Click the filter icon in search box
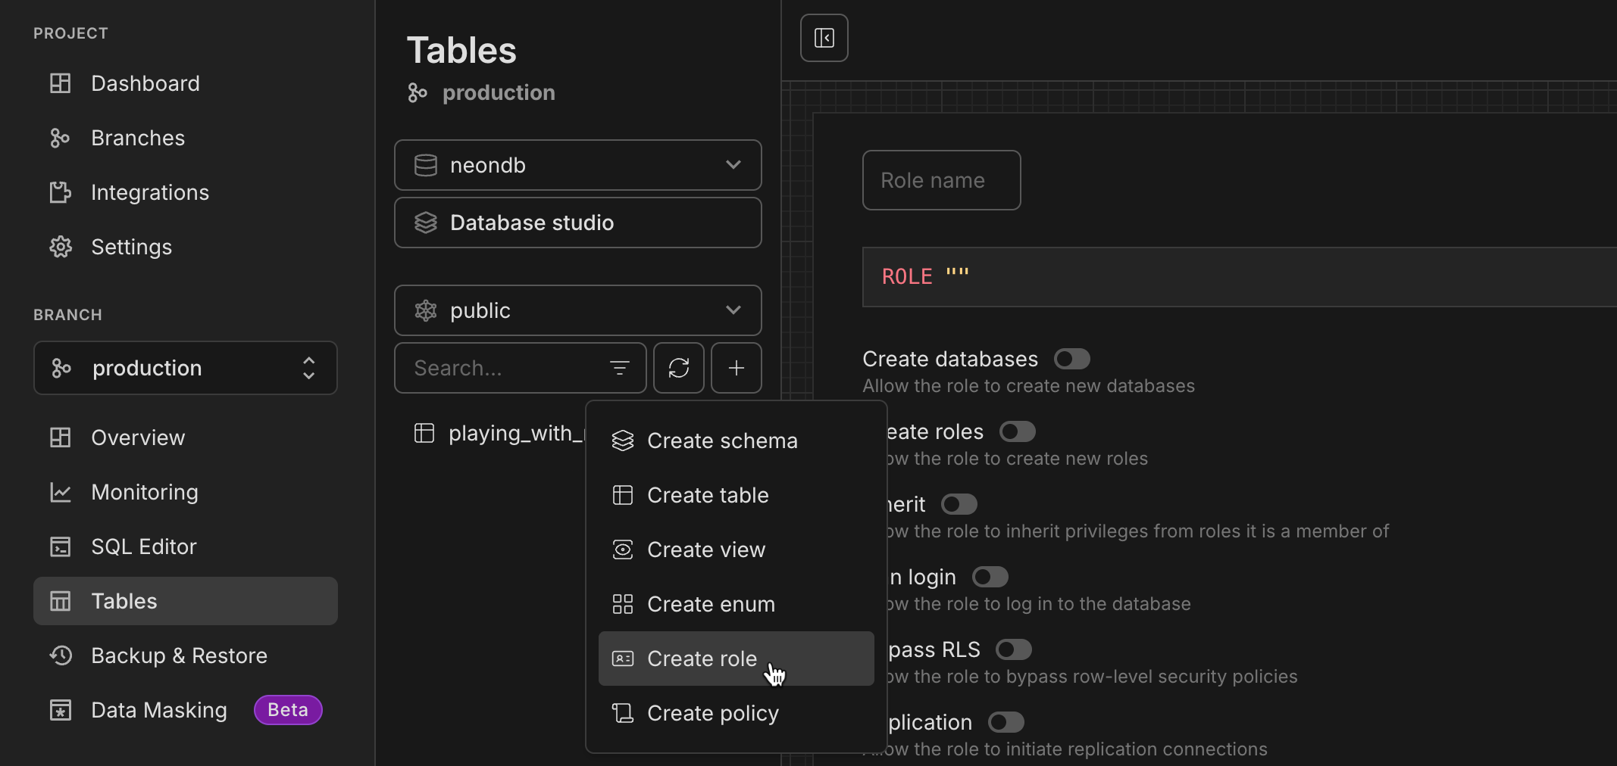1617x766 pixels. [619, 368]
